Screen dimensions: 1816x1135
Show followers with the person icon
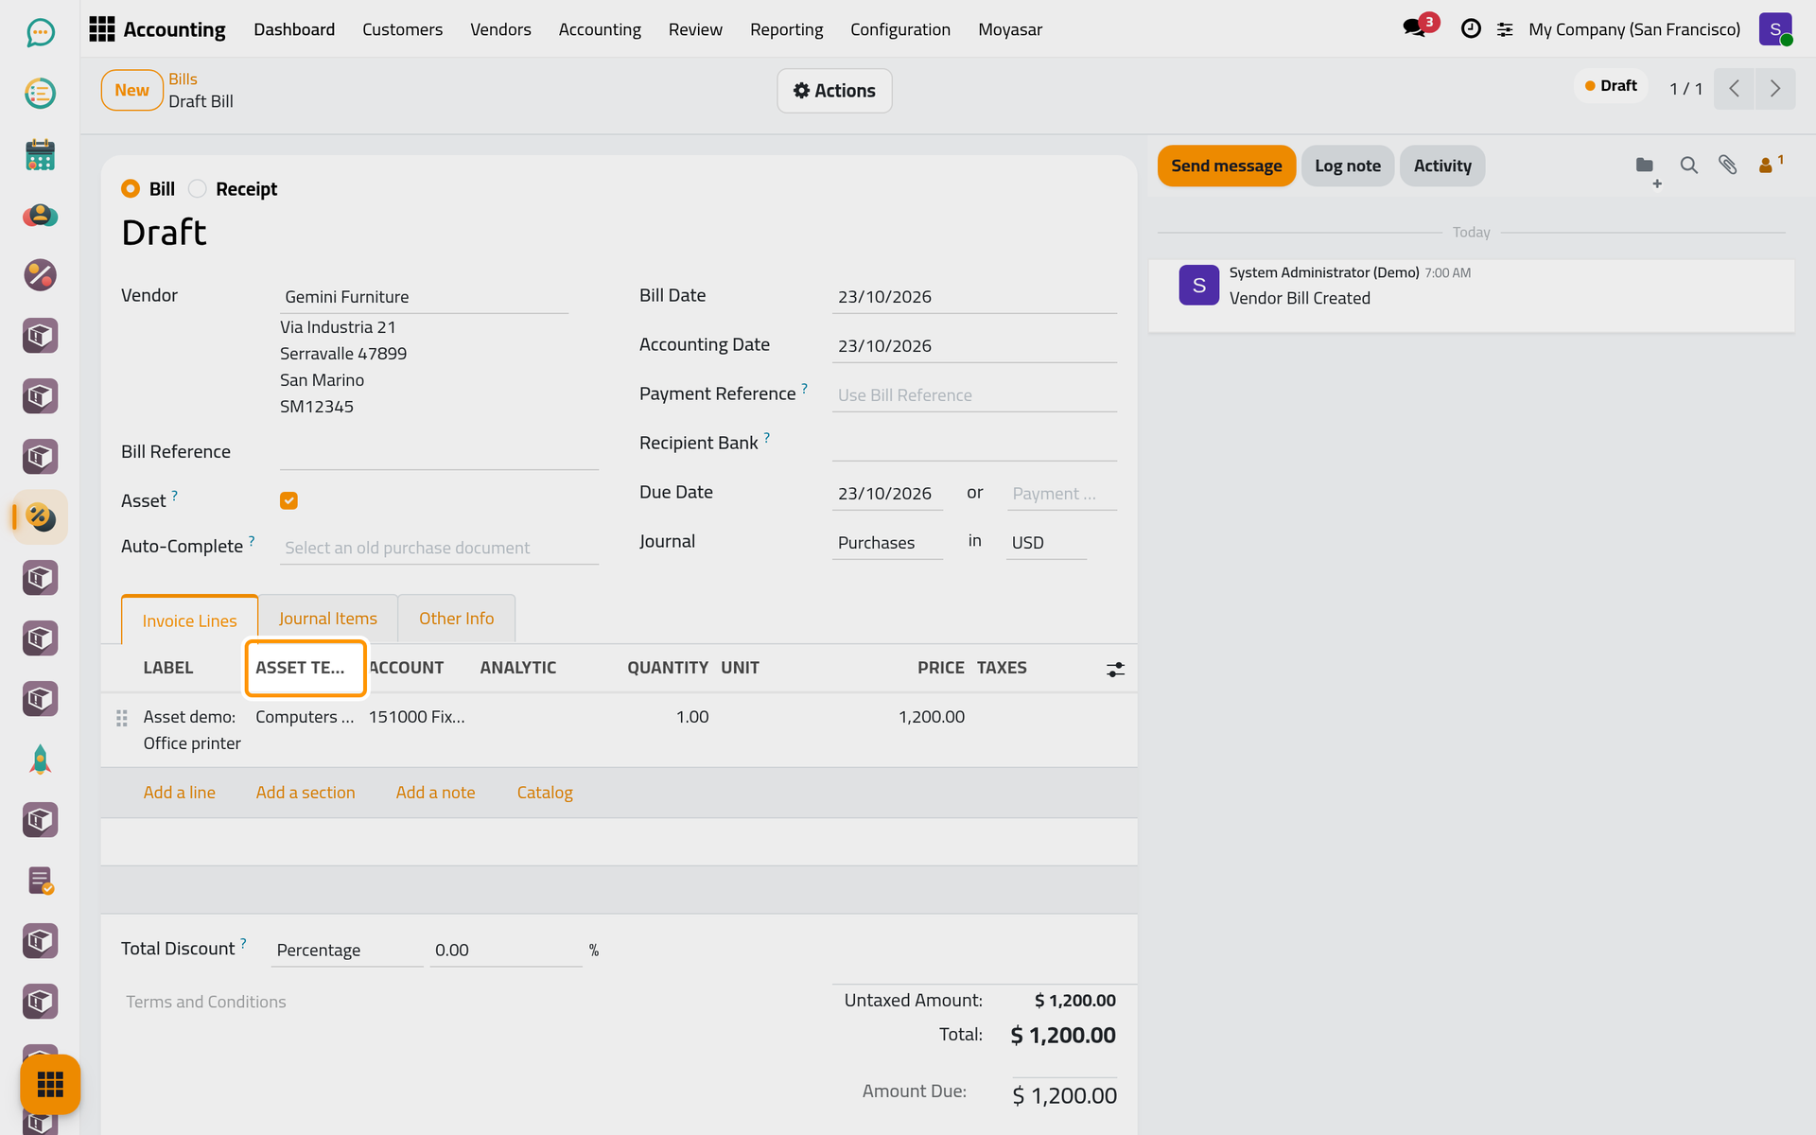click(1770, 165)
